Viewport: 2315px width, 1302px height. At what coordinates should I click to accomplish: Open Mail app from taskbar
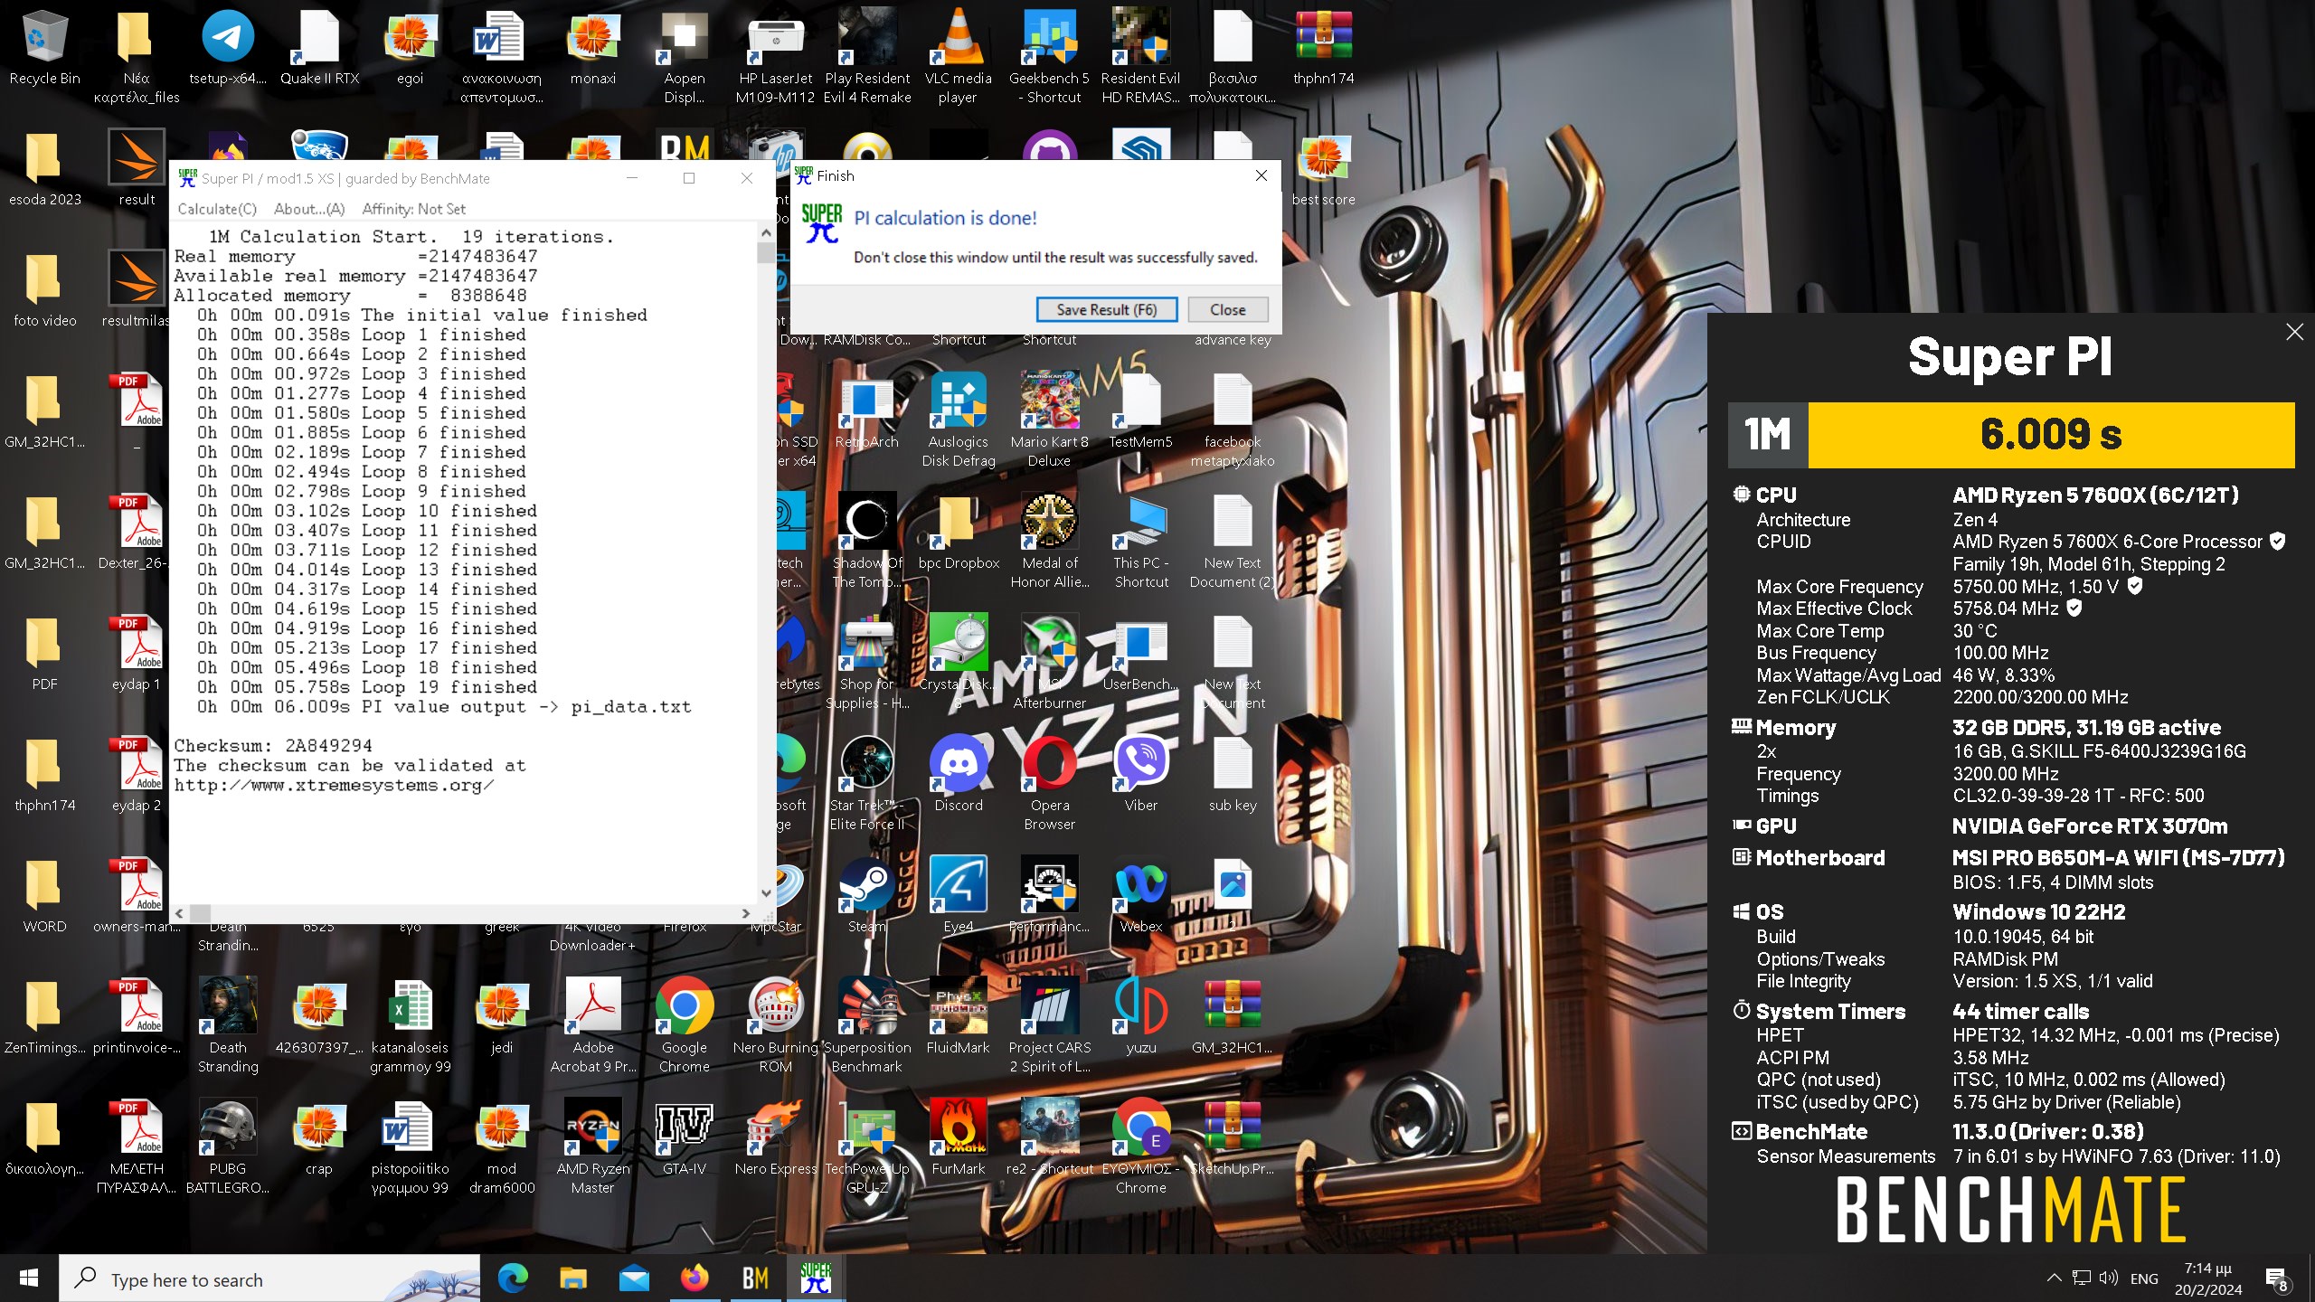[634, 1278]
